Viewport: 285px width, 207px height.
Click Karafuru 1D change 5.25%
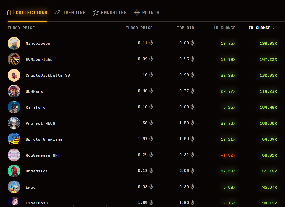point(229,107)
